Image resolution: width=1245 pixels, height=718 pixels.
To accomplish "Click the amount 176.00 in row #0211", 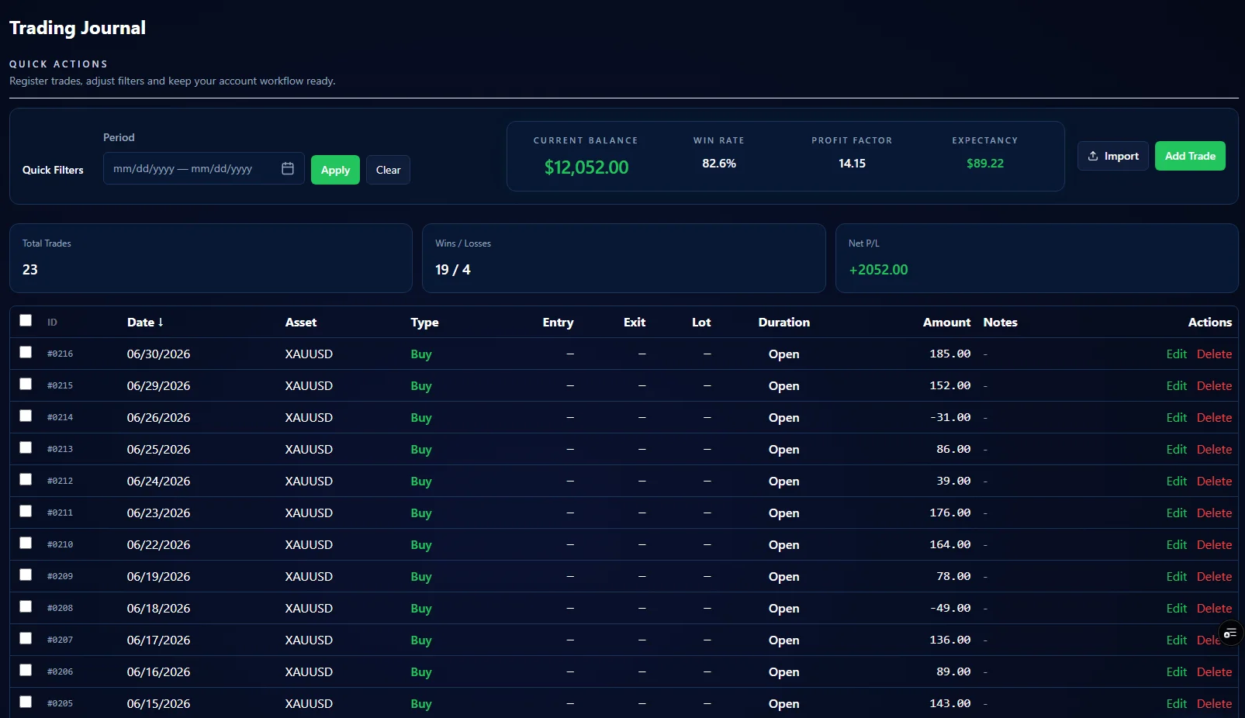I will [949, 513].
